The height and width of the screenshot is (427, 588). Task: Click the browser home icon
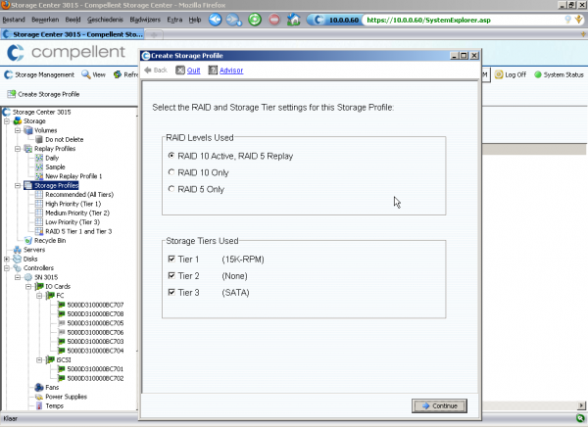pyautogui.click(x=295, y=19)
